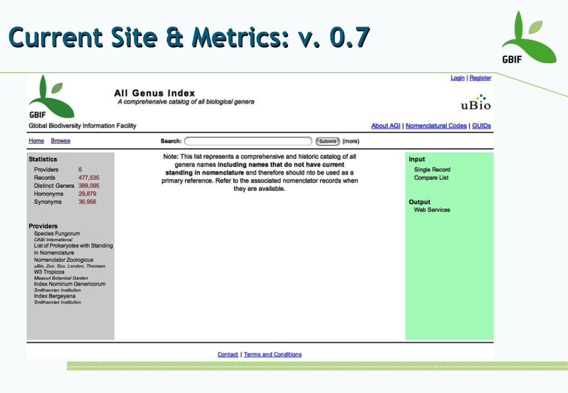Show (more) search options

pyautogui.click(x=351, y=141)
